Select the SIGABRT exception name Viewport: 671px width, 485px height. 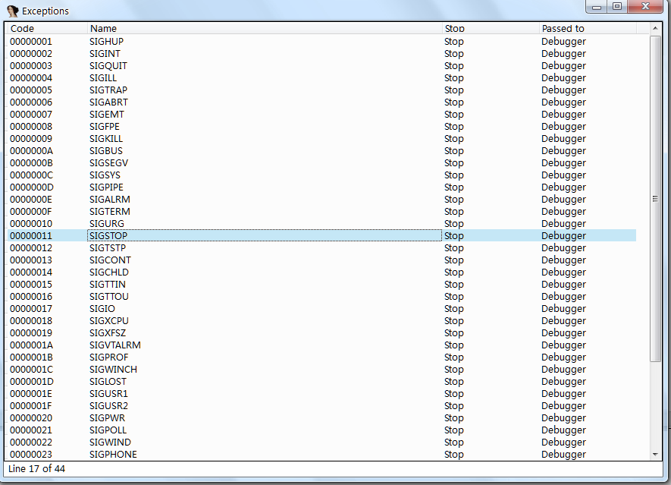[108, 102]
